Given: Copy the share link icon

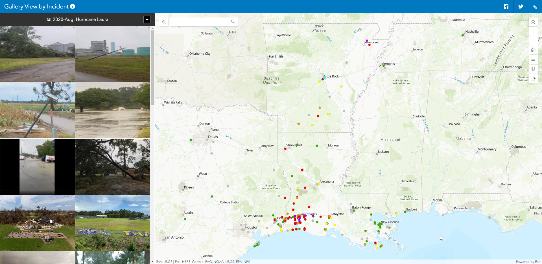Looking at the screenshot, I should point(535,6).
